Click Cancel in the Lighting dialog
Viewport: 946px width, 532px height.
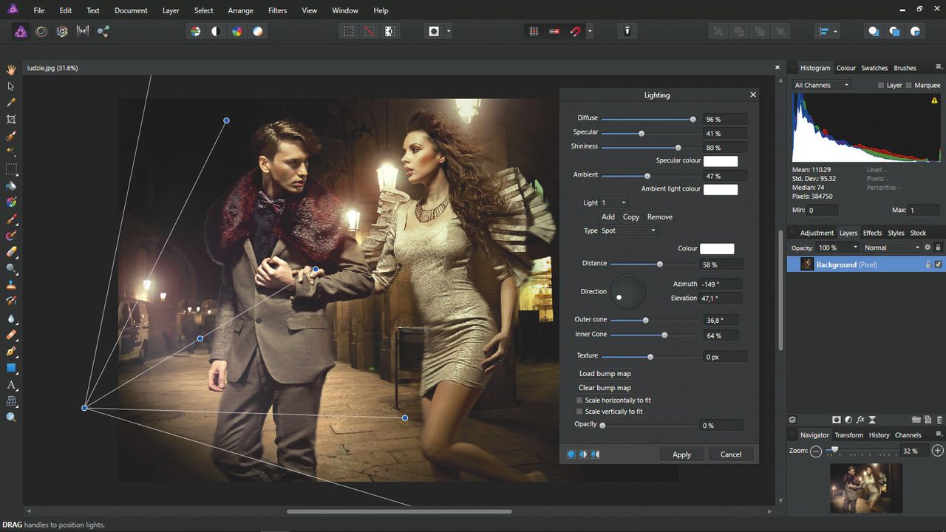click(731, 454)
